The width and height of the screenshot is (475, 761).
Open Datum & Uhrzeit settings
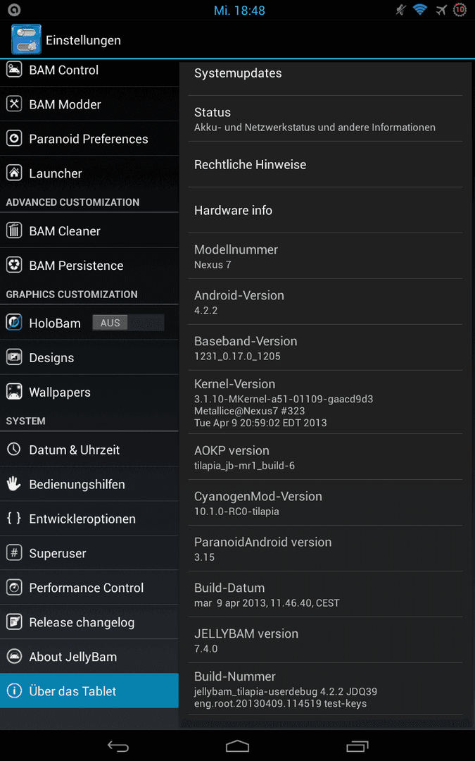click(89, 450)
